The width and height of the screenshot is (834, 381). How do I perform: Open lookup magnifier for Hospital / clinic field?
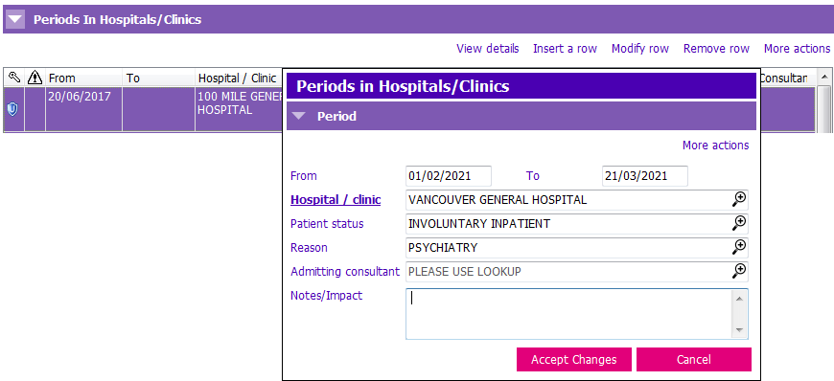739,199
